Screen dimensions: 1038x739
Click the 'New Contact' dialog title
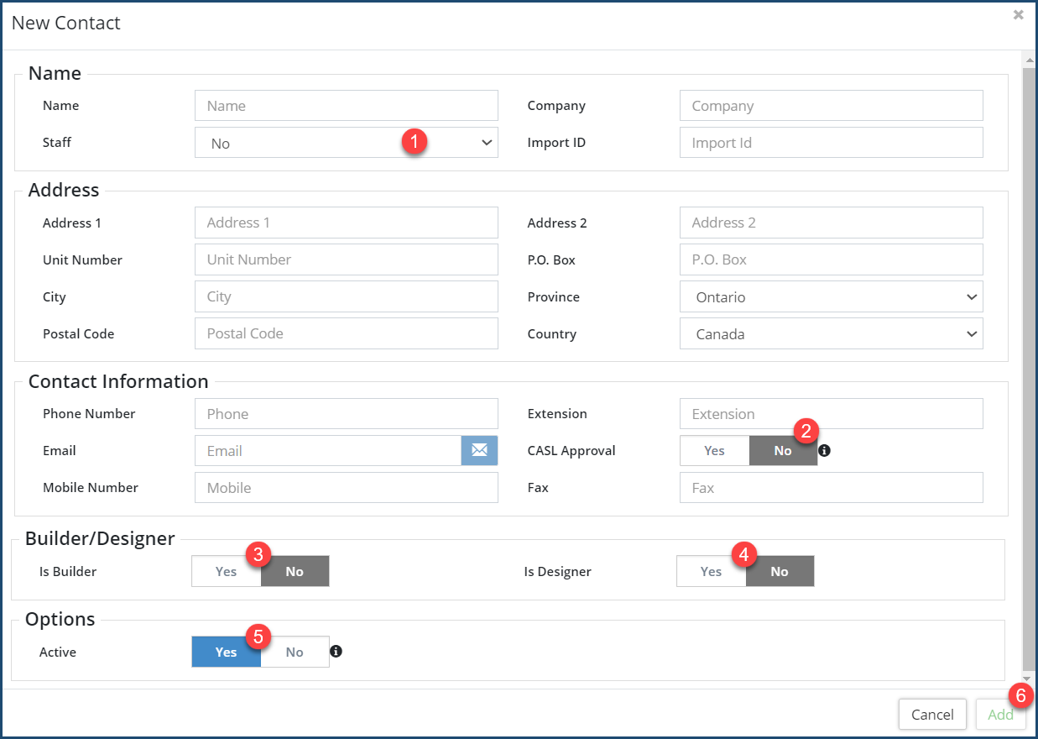[66, 23]
